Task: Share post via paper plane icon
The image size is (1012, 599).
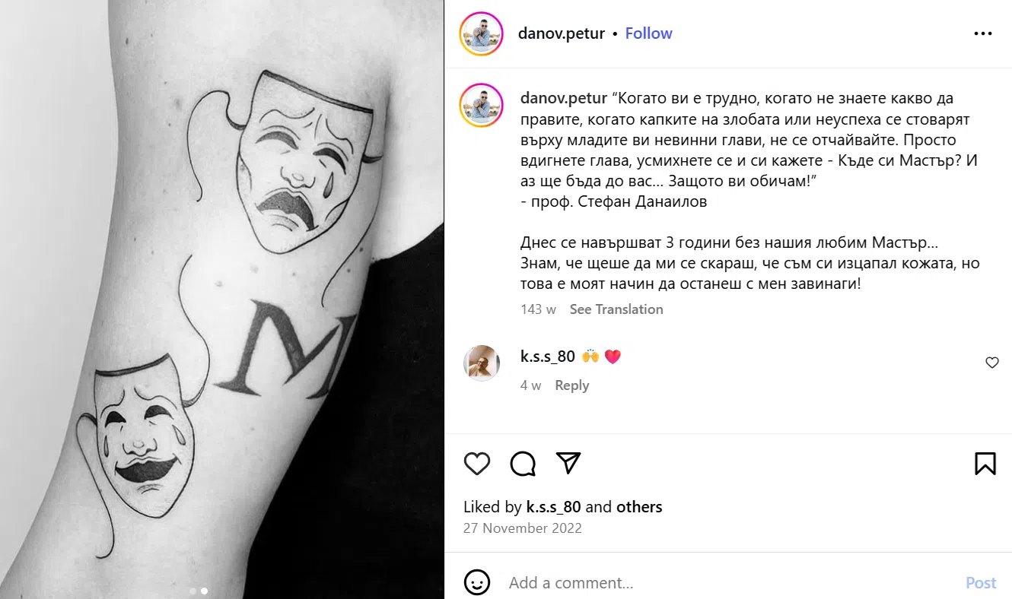Action: [568, 463]
